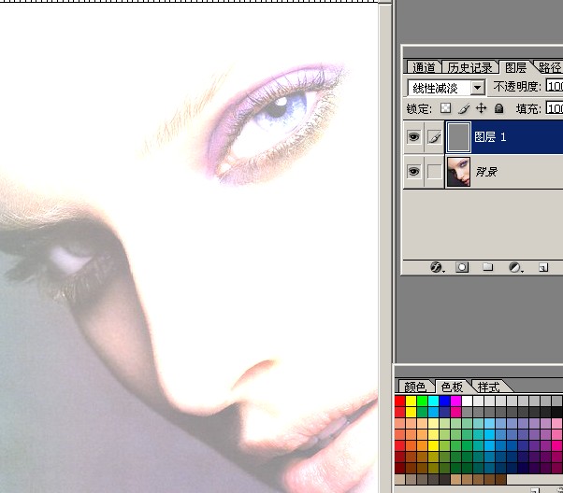Screen dimensions: 563x493
Task: Select the 图层 1 gray thumbnail
Action: coord(458,137)
